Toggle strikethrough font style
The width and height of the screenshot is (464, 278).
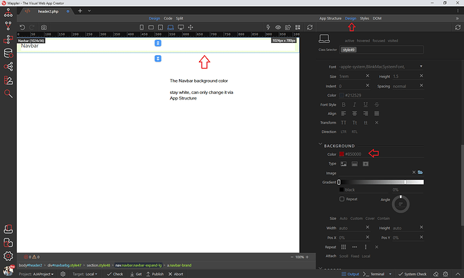(377, 105)
